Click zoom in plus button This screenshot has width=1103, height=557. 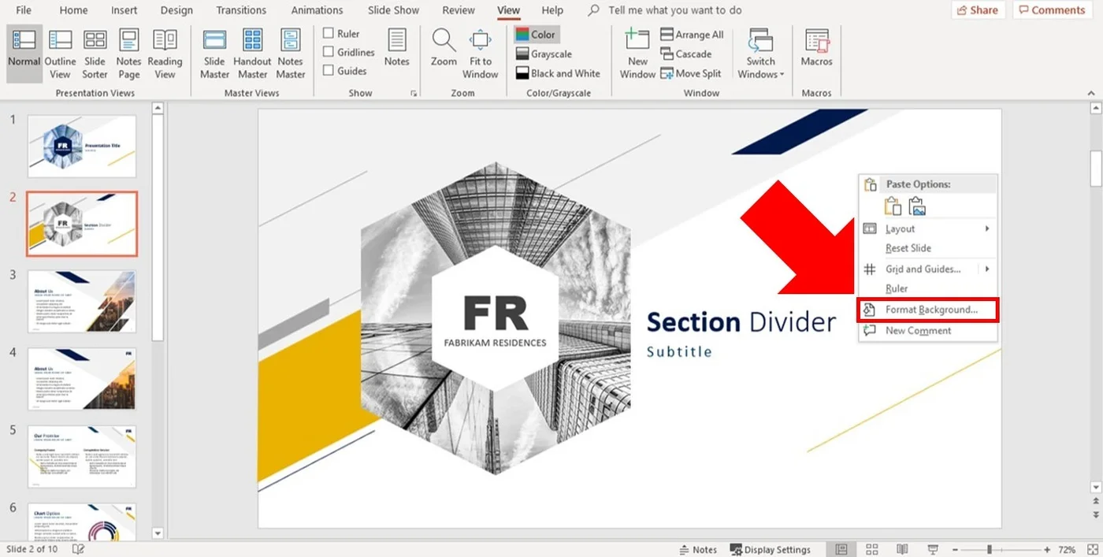(x=1047, y=549)
